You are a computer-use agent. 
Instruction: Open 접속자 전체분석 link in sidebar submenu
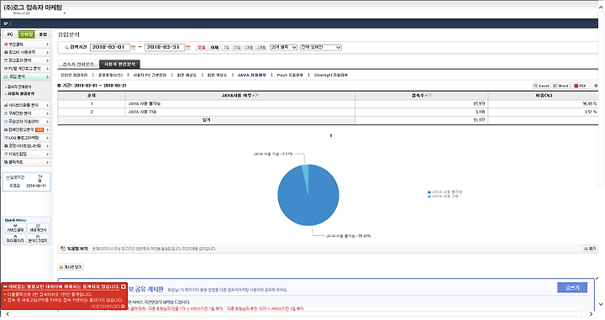(x=19, y=87)
